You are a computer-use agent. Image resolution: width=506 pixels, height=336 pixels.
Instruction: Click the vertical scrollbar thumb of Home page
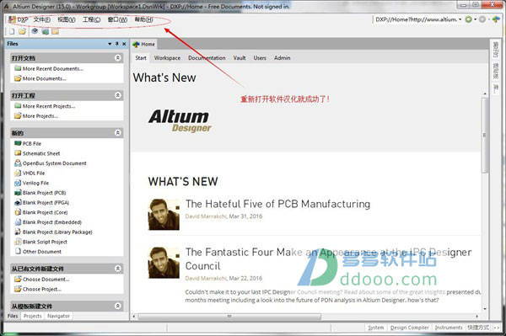coord(484,136)
